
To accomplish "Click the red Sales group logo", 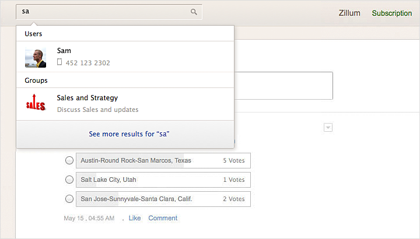I will pyautogui.click(x=36, y=104).
